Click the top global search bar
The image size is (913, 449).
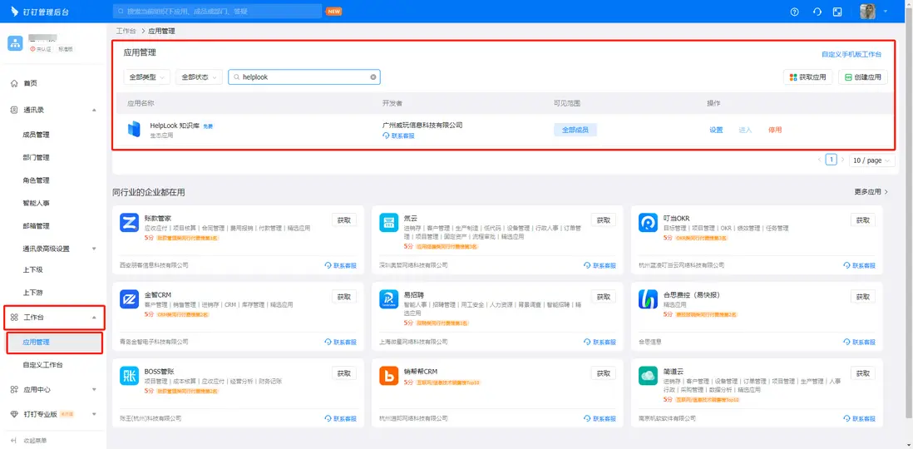(217, 11)
